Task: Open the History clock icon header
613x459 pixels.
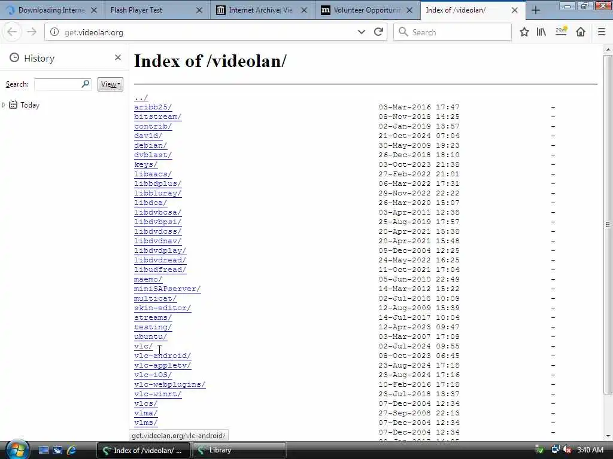Action: coord(14,58)
